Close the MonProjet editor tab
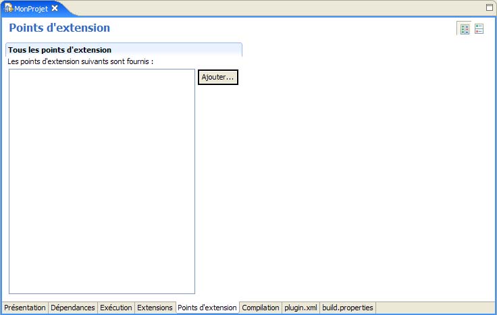 (55, 8)
